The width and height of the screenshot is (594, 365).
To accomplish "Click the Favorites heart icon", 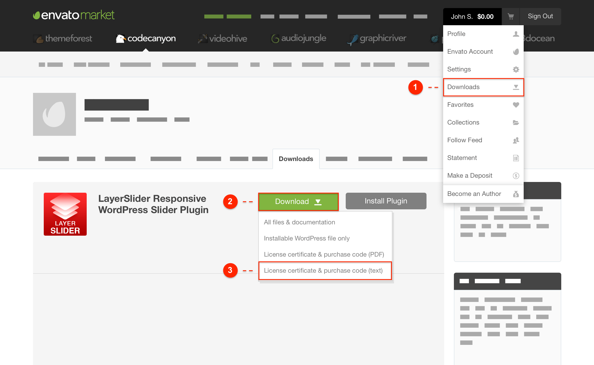I will (516, 105).
